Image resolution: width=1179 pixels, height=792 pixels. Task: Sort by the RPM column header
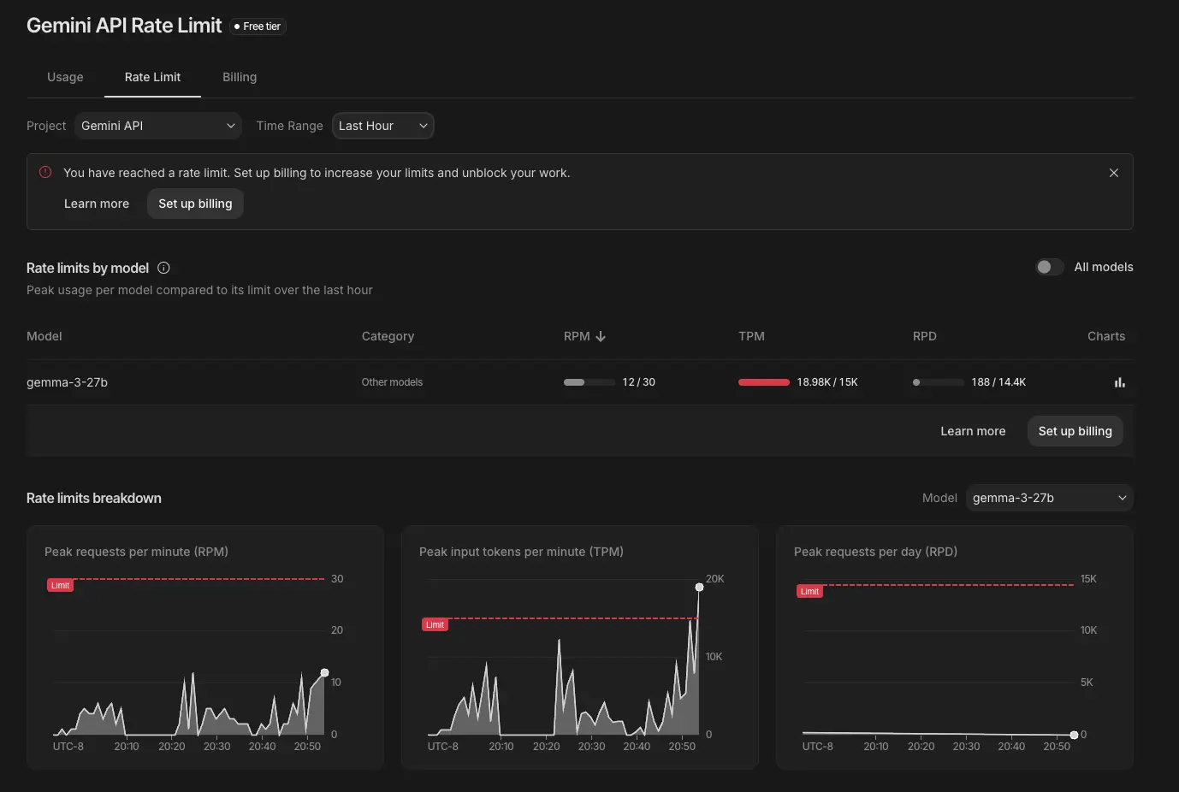pos(577,336)
